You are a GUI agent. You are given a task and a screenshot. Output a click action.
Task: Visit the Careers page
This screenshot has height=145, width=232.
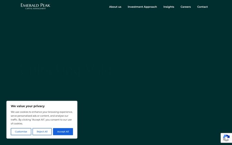click(x=186, y=7)
